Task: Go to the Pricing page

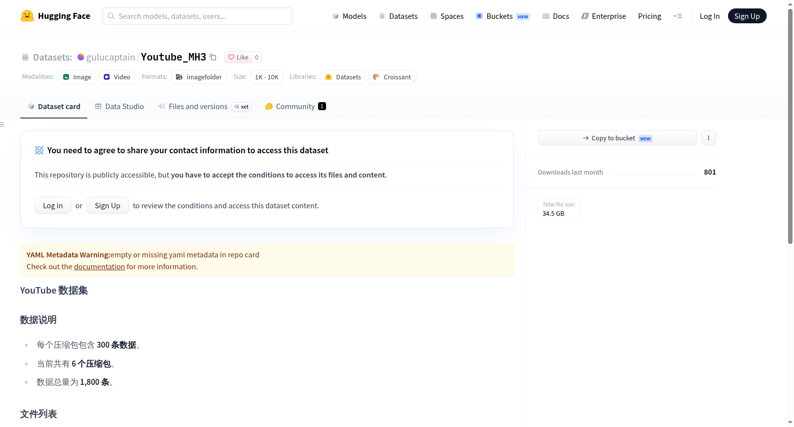Action: pos(650,16)
